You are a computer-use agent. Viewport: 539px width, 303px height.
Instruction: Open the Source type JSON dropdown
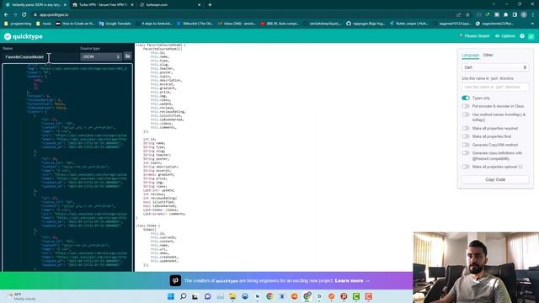pos(101,56)
